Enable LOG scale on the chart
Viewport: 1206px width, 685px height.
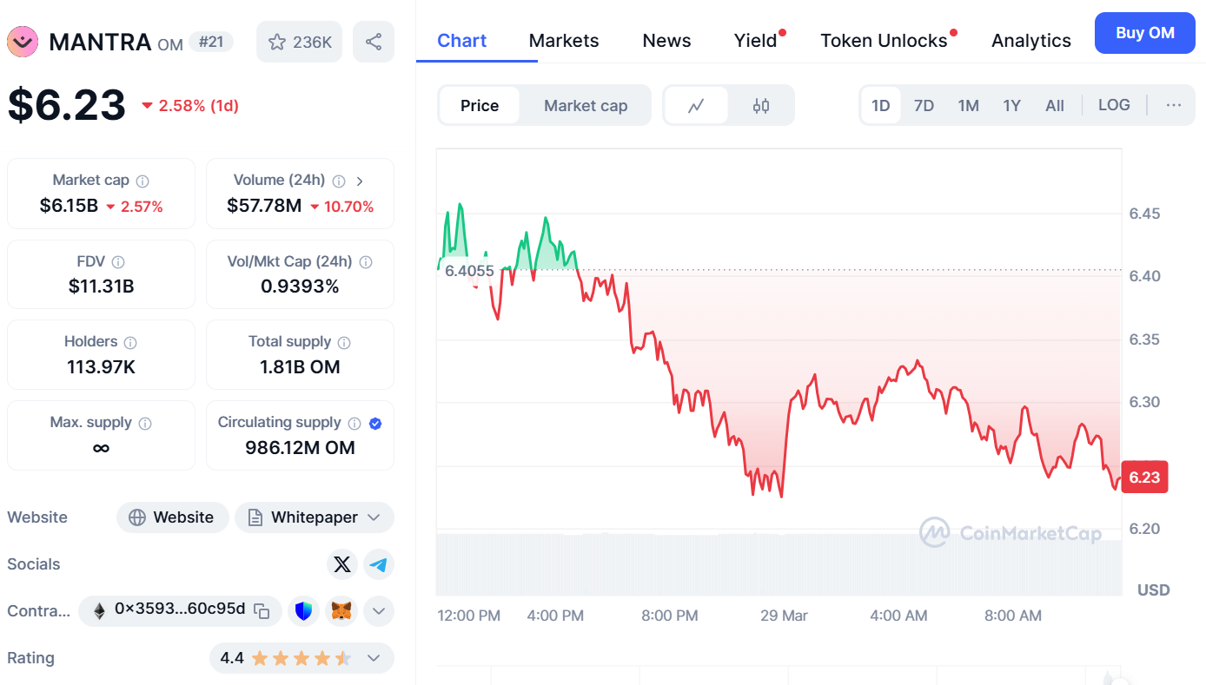click(1113, 104)
